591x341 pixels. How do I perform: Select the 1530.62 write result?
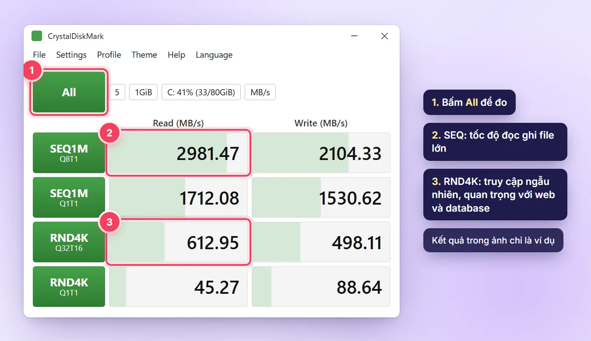click(x=321, y=198)
